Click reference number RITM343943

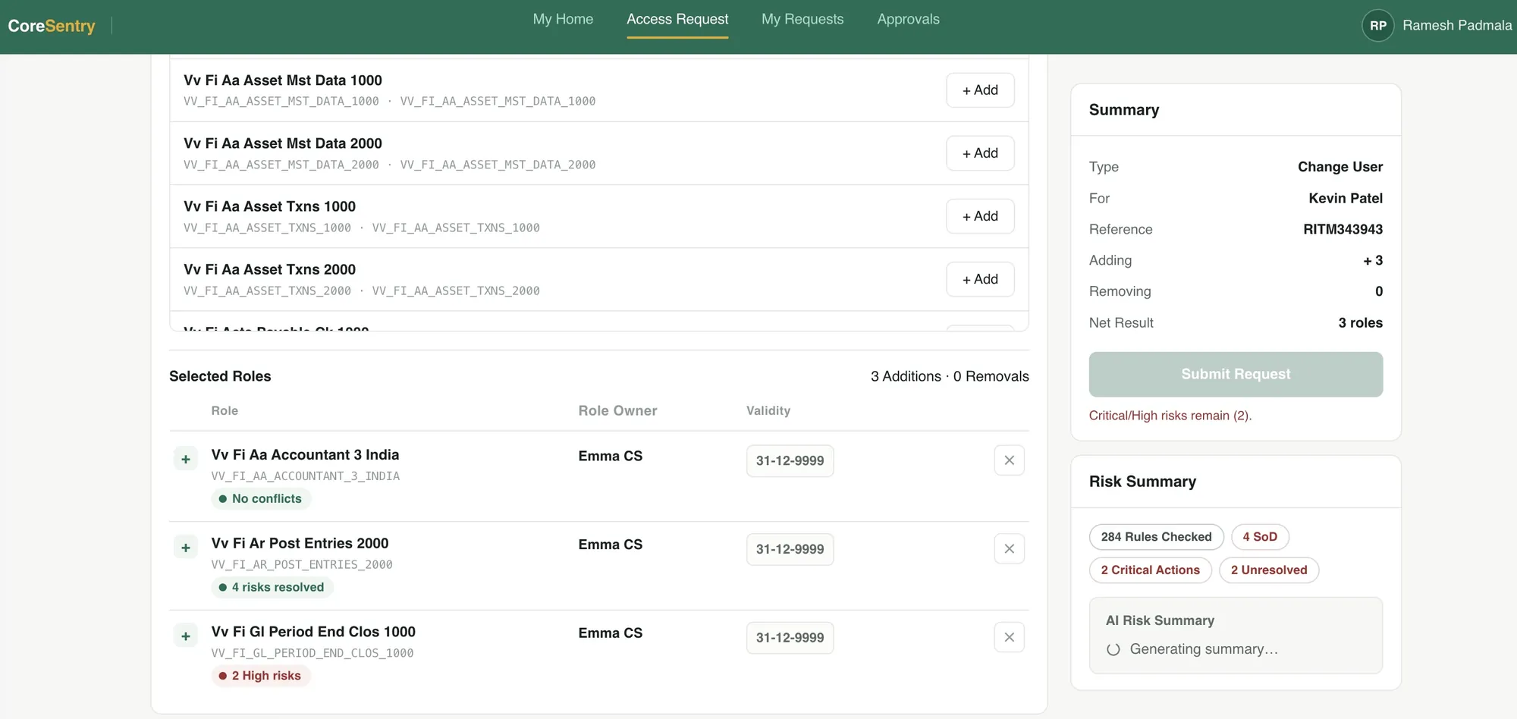click(1343, 229)
